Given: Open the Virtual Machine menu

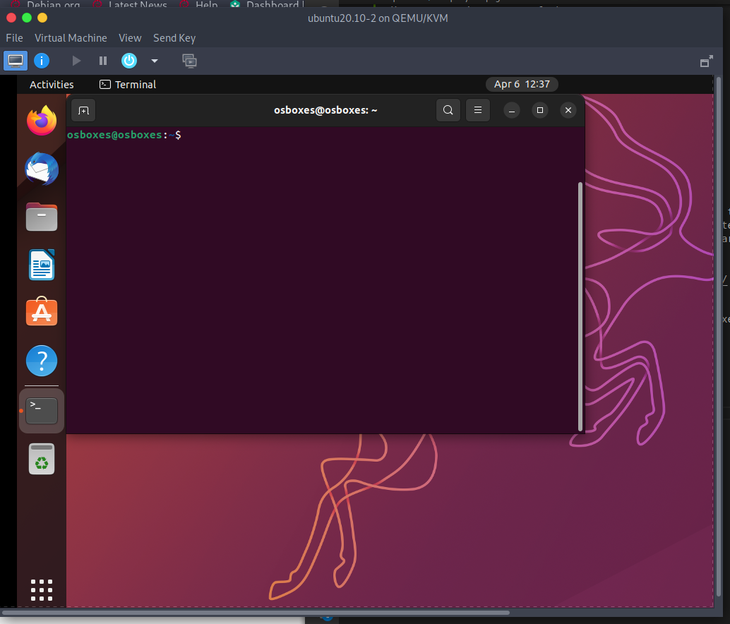Looking at the screenshot, I should (x=71, y=38).
